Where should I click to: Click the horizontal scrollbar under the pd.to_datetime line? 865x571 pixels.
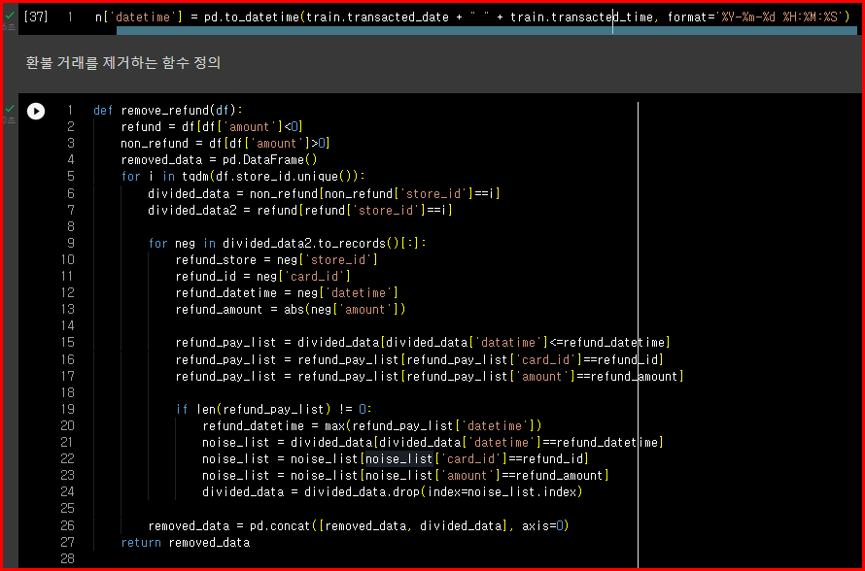point(487,31)
